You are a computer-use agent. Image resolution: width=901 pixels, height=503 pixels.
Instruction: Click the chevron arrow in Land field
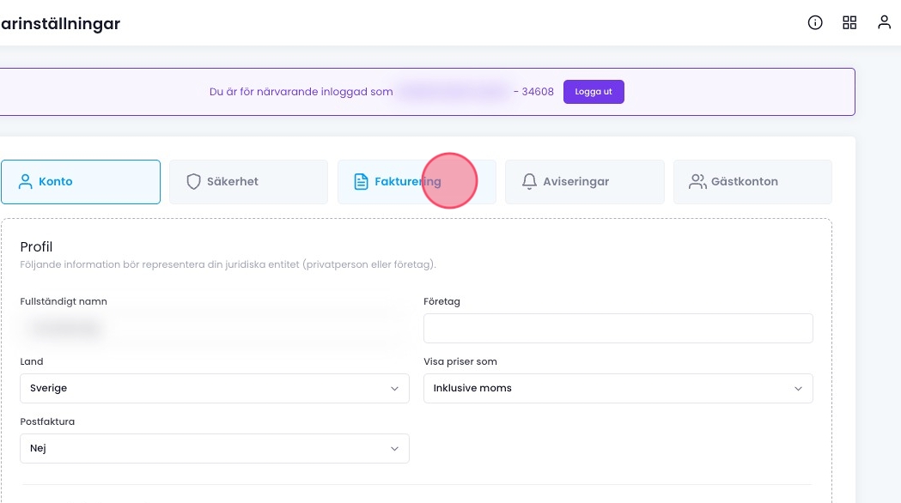[394, 389]
